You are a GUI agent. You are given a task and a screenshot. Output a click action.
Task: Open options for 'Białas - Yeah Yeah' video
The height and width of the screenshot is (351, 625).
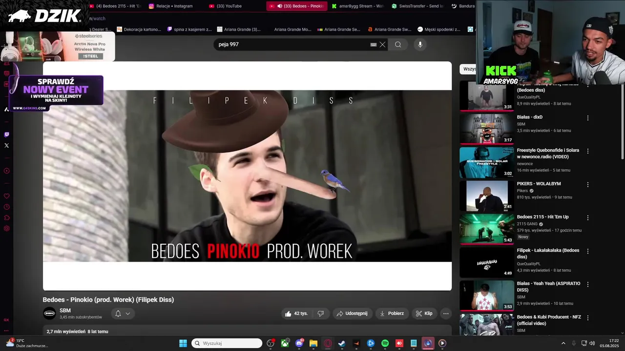(588, 284)
